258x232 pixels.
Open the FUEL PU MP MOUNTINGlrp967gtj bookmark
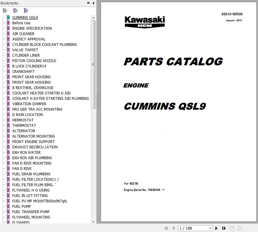coord(39,201)
